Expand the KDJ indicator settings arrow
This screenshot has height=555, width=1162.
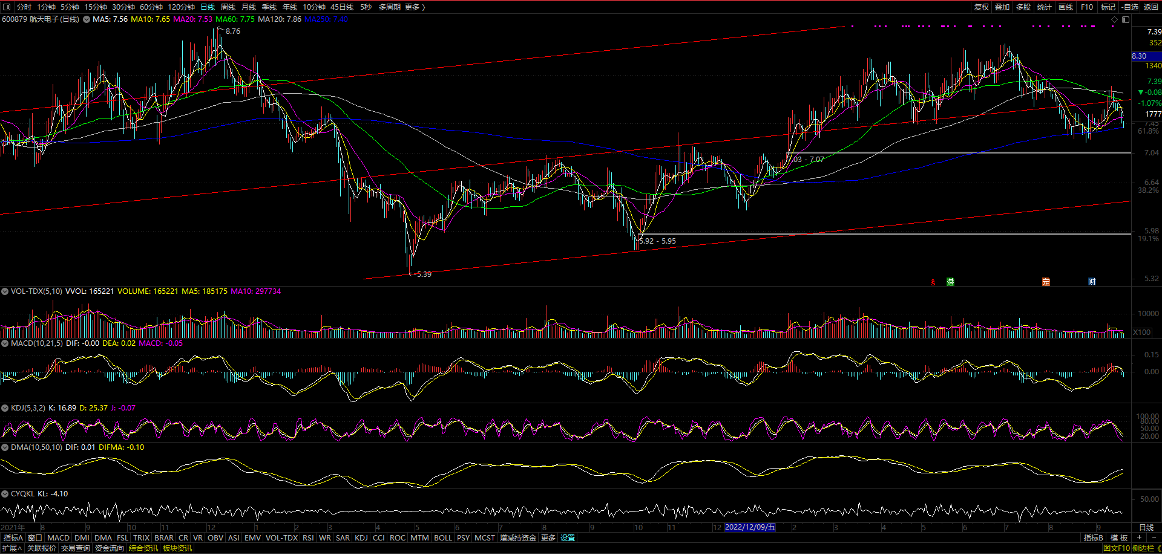click(x=5, y=408)
